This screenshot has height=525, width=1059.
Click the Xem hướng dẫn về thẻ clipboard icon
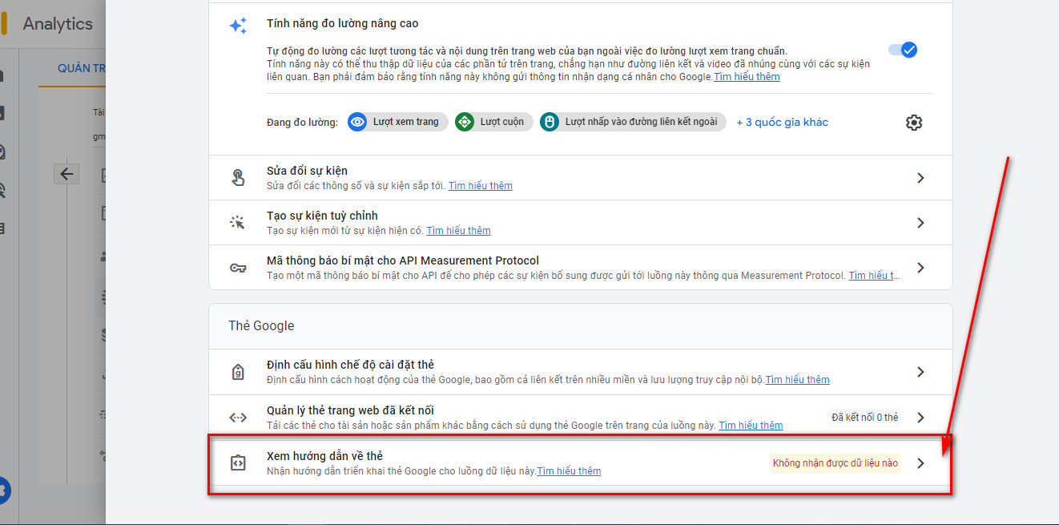coord(238,463)
